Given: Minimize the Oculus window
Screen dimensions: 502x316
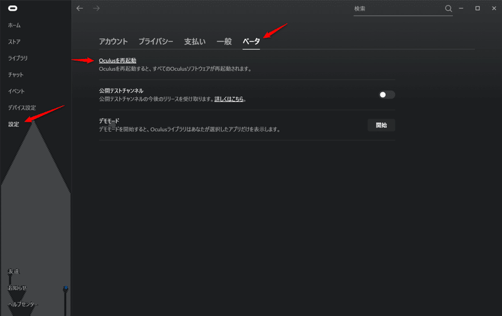Looking at the screenshot, I should pos(461,8).
